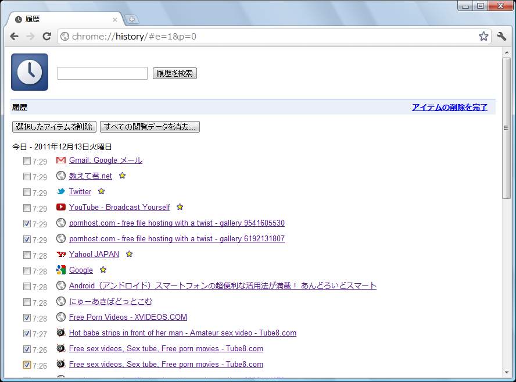Image resolution: width=516 pixels, height=382 pixels.
Task: Click the globe favicon beside にゅーあきばどっとこむ
Action: tap(61, 301)
